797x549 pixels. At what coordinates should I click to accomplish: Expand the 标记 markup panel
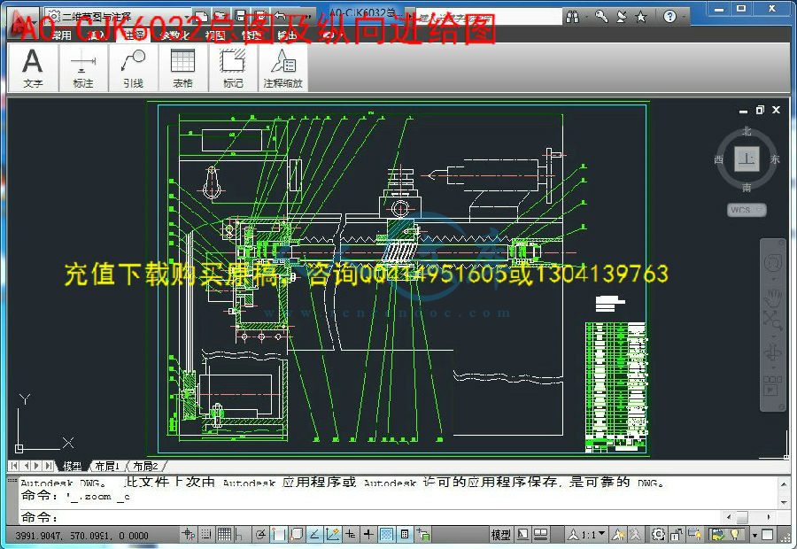point(233,67)
